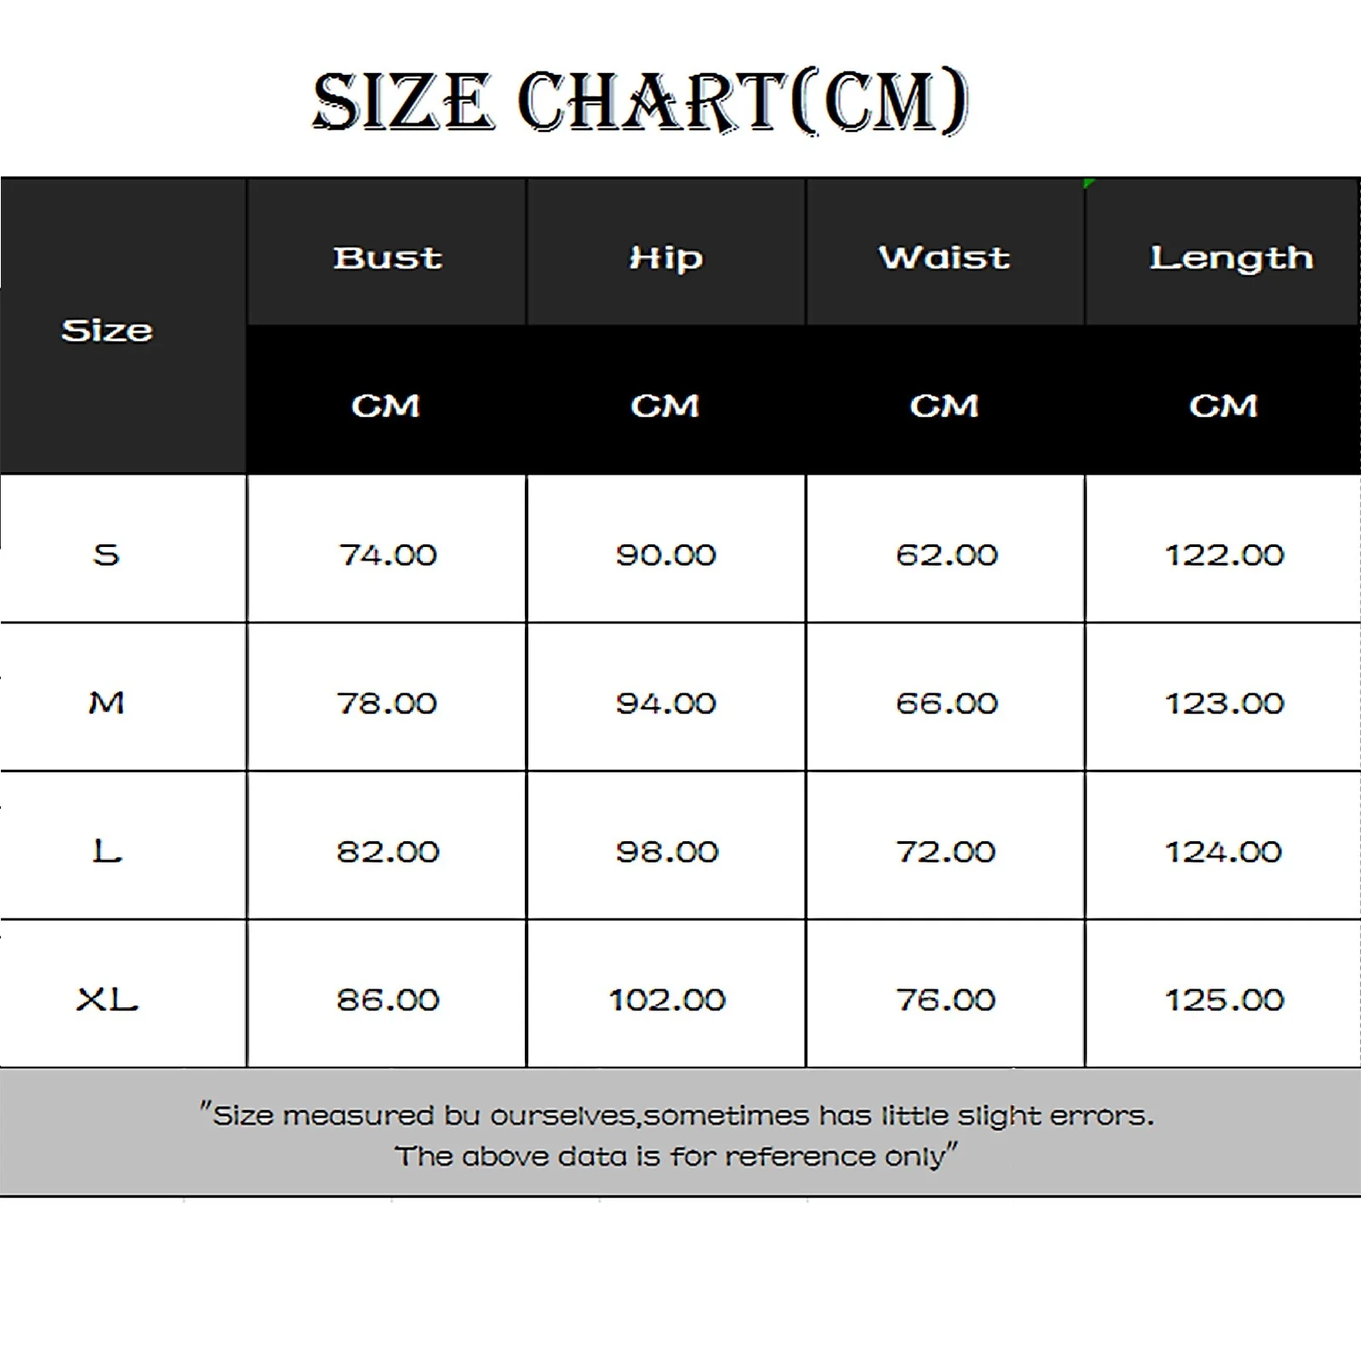Click the Size Chart(CM) title
Viewport: 1361px width, 1361px height.
641,102
